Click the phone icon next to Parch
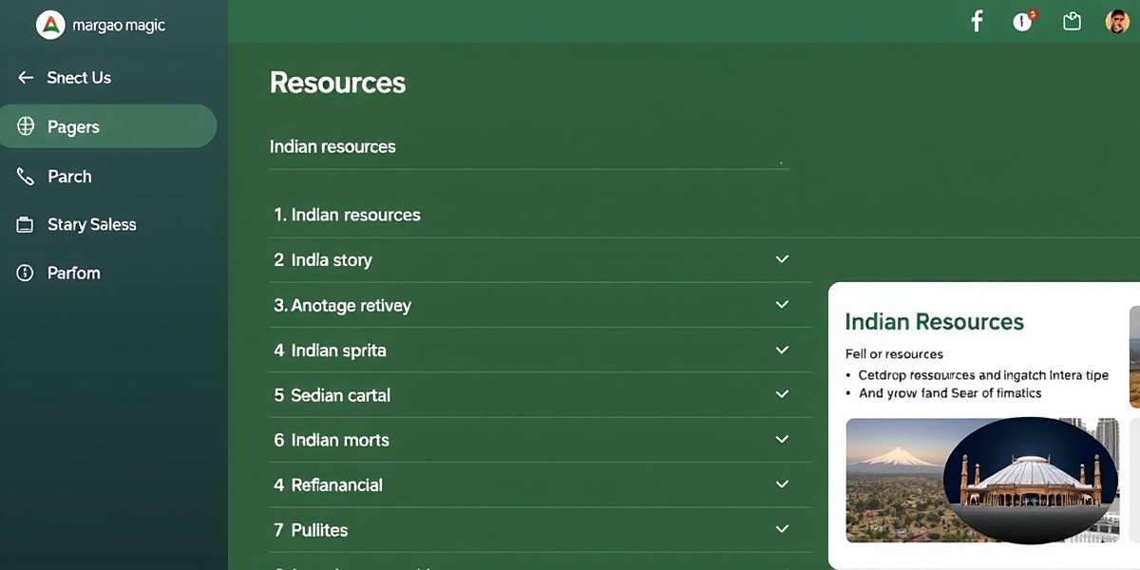Image resolution: width=1140 pixels, height=570 pixels. pos(26,177)
